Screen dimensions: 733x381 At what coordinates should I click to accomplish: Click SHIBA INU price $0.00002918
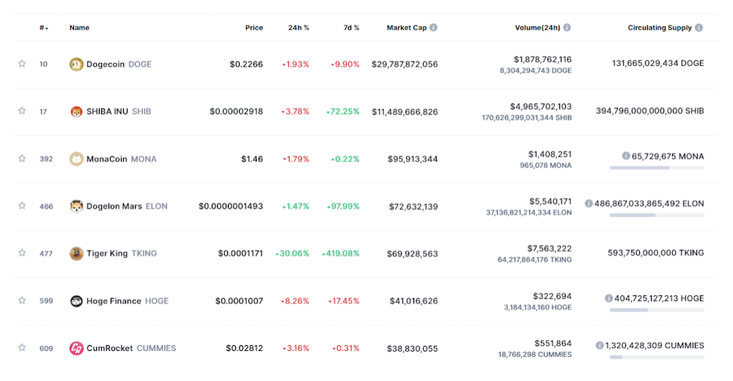click(x=236, y=111)
